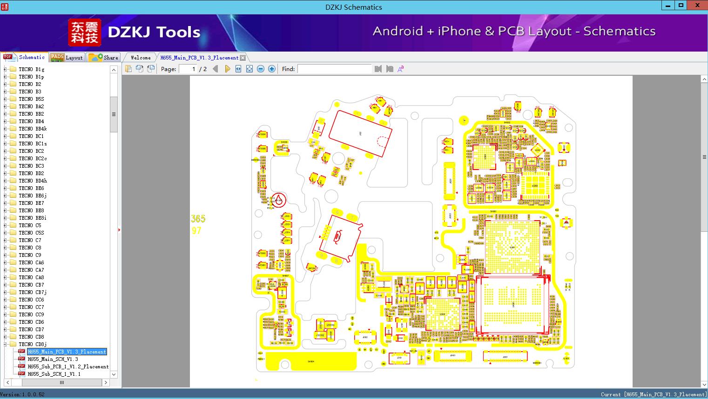Click the TECNO C8 folder icon

pos(13,248)
